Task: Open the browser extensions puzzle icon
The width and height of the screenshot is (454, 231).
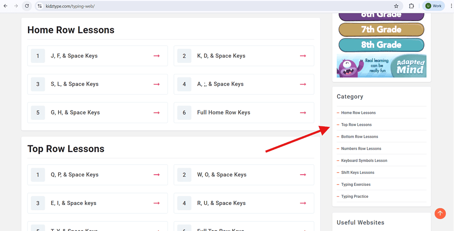Action: pos(411,6)
